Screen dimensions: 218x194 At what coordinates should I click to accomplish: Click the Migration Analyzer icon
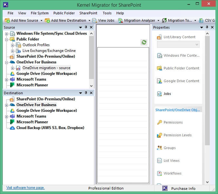120,20
